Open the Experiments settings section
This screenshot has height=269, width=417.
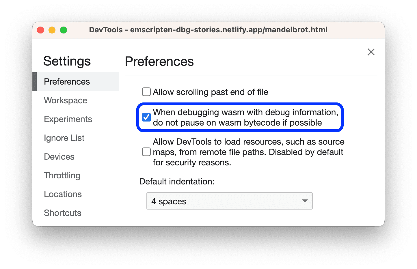68,119
